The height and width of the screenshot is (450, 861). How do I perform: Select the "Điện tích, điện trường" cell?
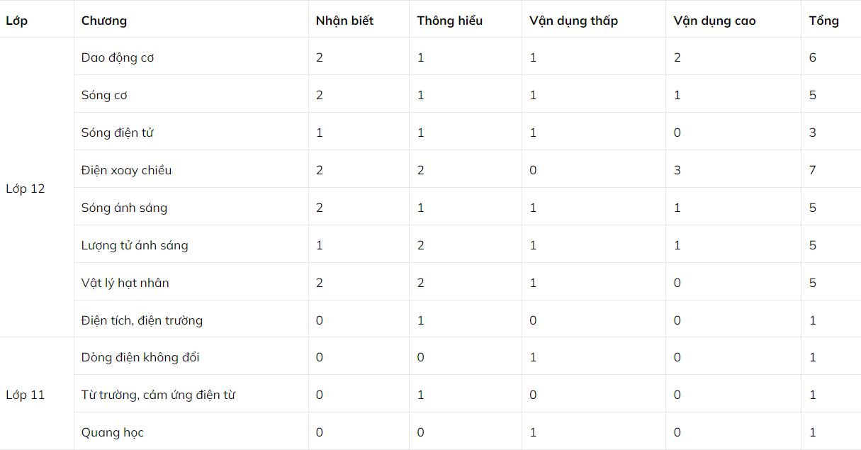pos(142,320)
